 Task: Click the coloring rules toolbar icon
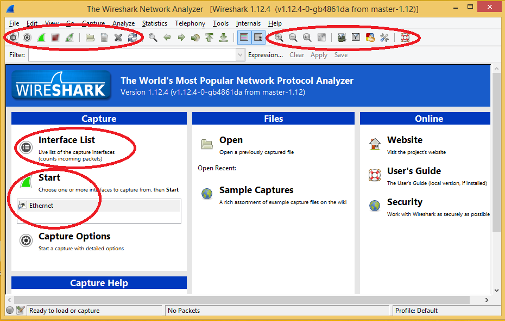click(370, 37)
